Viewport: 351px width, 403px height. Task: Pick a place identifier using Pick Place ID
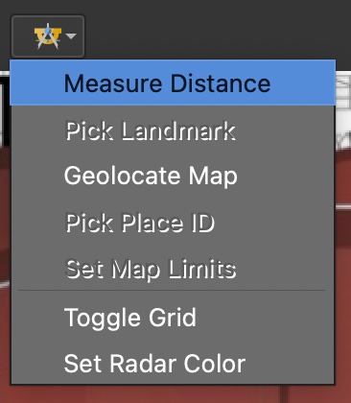(x=173, y=223)
